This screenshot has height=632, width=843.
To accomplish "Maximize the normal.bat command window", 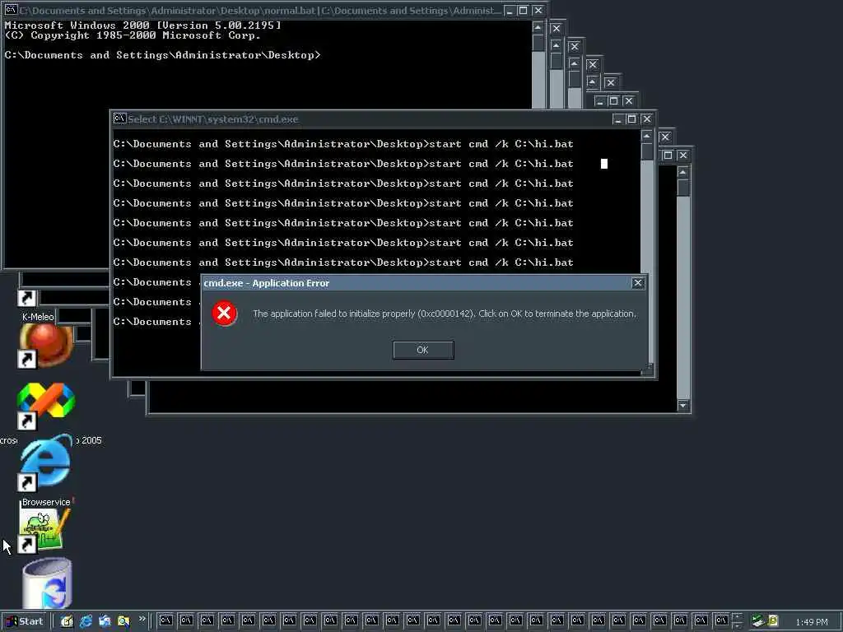I will (x=523, y=10).
